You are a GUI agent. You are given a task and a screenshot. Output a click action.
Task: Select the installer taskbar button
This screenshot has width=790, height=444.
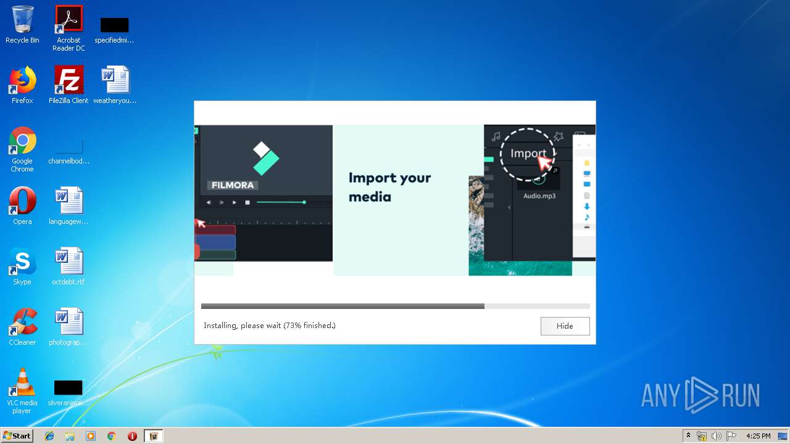(154, 436)
